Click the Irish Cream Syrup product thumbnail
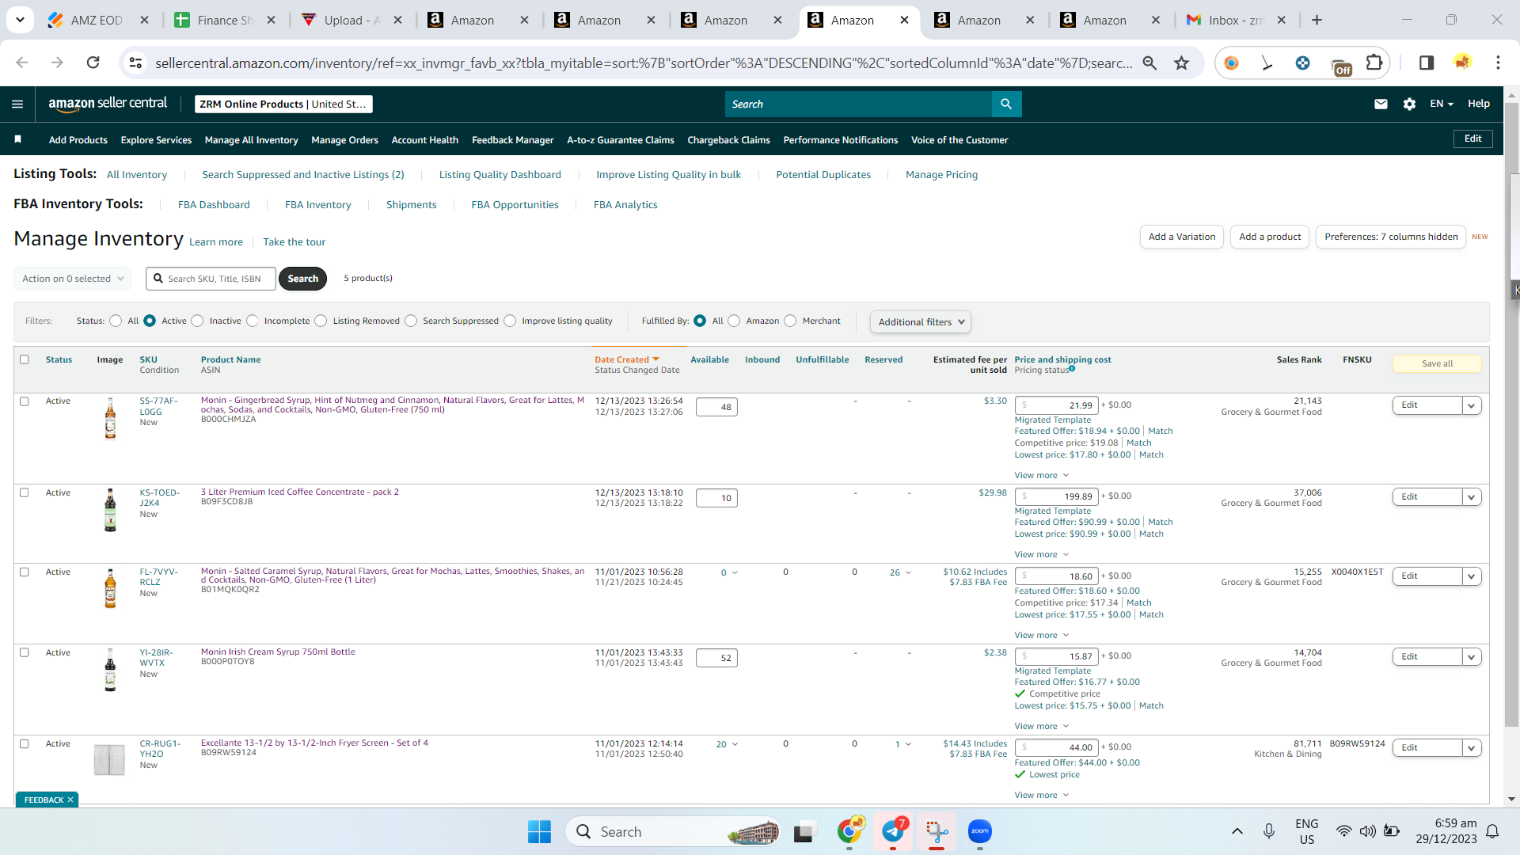1520x855 pixels. tap(110, 669)
